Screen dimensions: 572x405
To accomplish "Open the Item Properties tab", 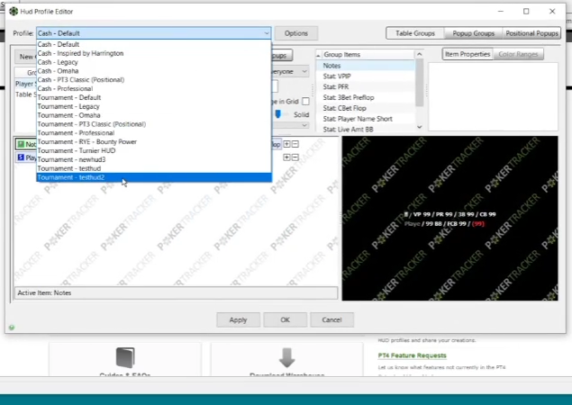I will click(x=468, y=54).
